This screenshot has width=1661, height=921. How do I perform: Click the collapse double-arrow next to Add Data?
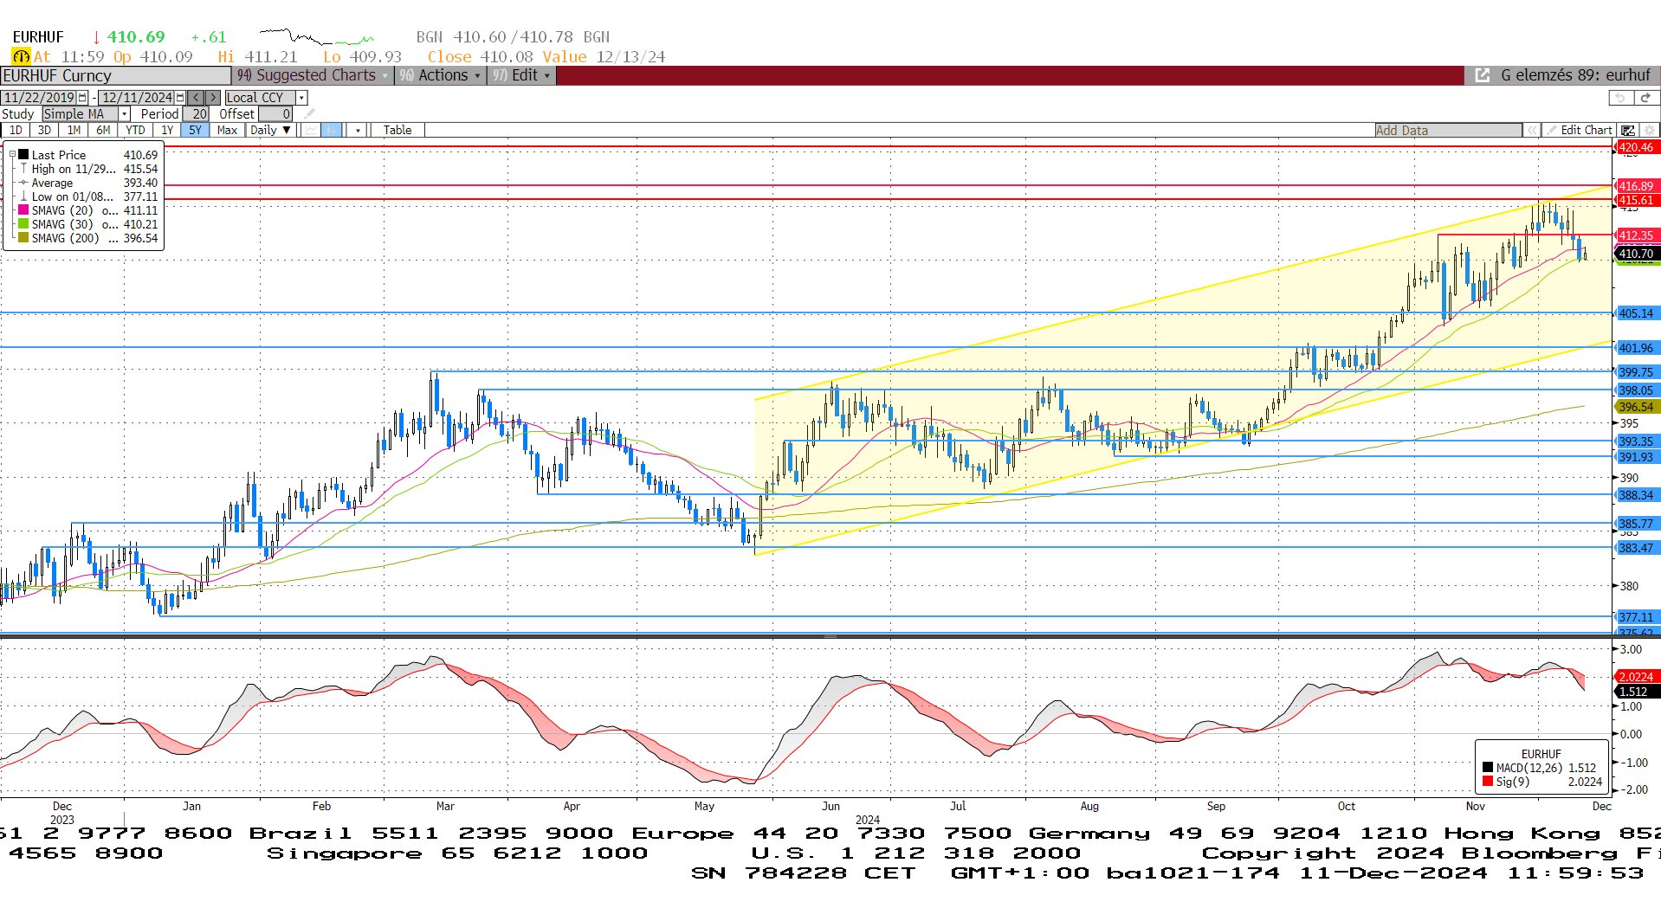tap(1532, 130)
